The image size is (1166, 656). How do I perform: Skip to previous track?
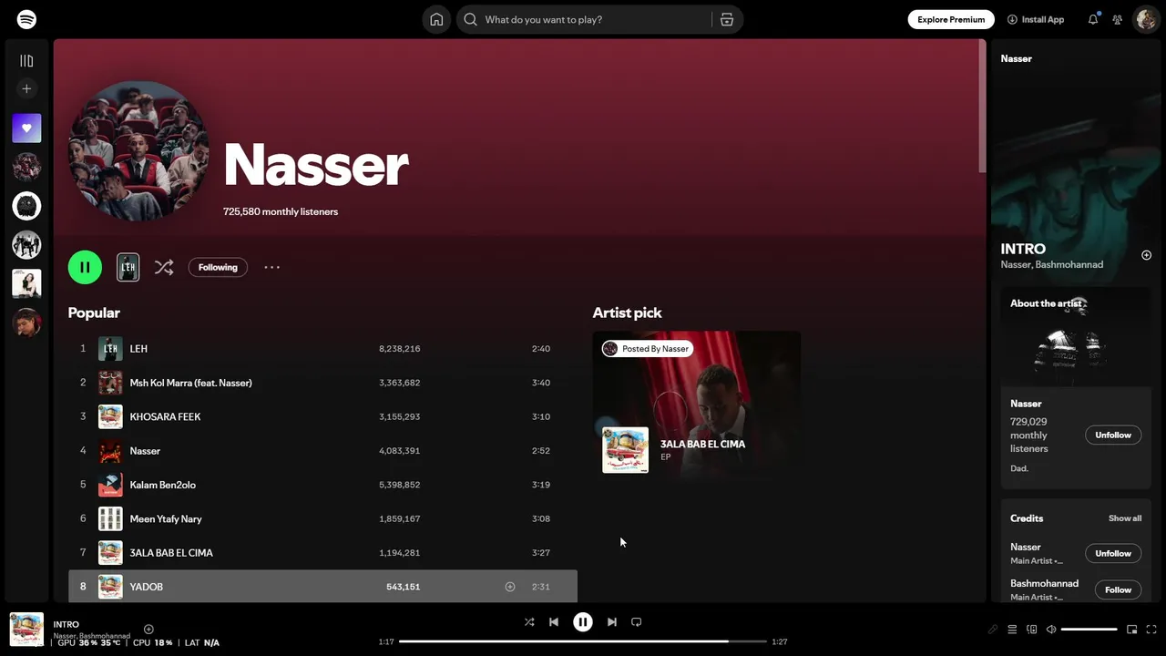554,622
